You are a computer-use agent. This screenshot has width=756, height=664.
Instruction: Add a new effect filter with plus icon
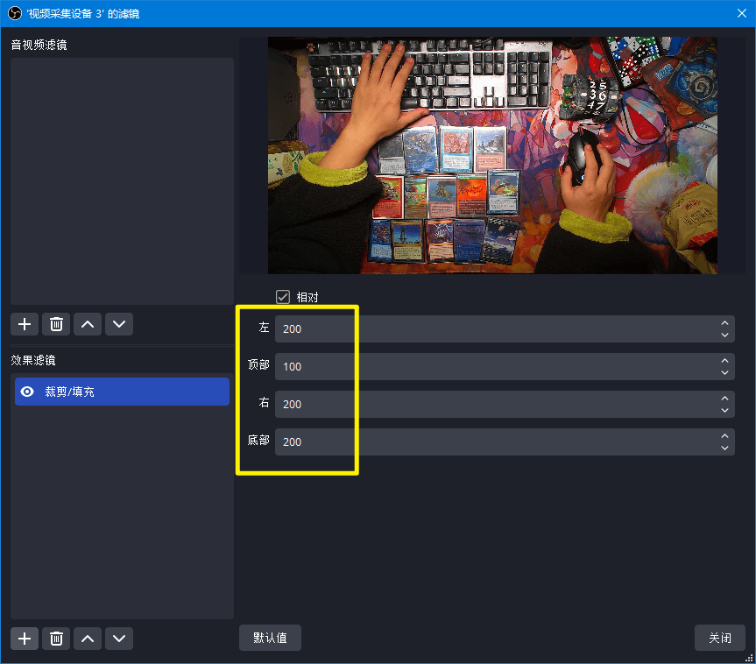point(25,639)
